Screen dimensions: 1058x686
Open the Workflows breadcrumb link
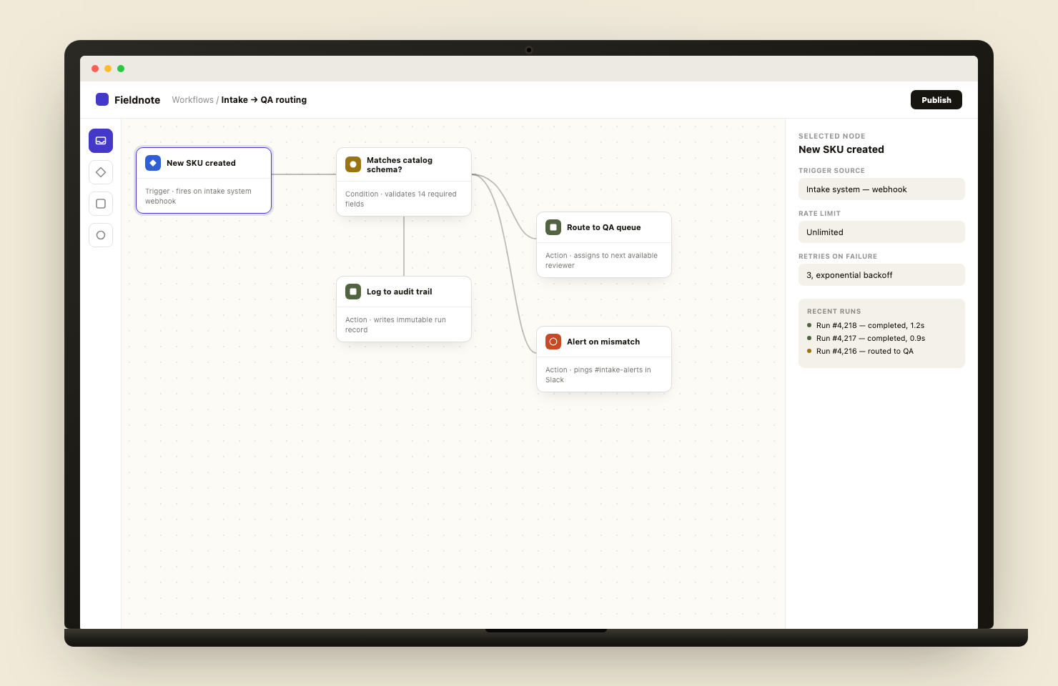click(x=192, y=100)
